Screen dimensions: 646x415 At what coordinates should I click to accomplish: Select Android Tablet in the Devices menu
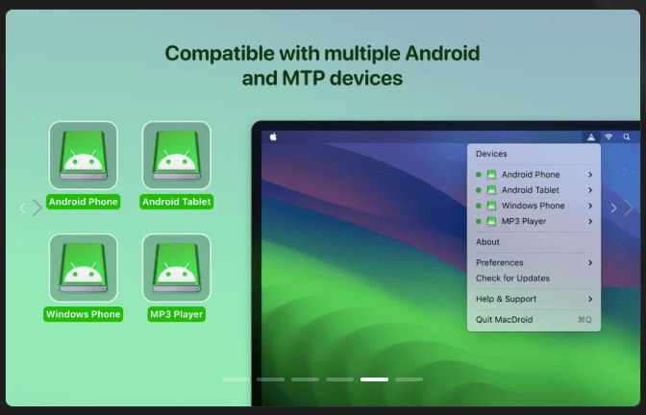534,190
